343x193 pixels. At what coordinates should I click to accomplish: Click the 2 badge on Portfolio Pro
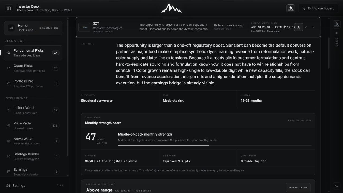coord(57,84)
